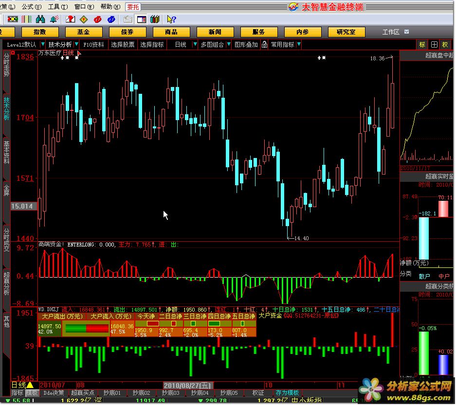Click the 服务 yellow button
This screenshot has height=405, width=456.
click(259, 32)
